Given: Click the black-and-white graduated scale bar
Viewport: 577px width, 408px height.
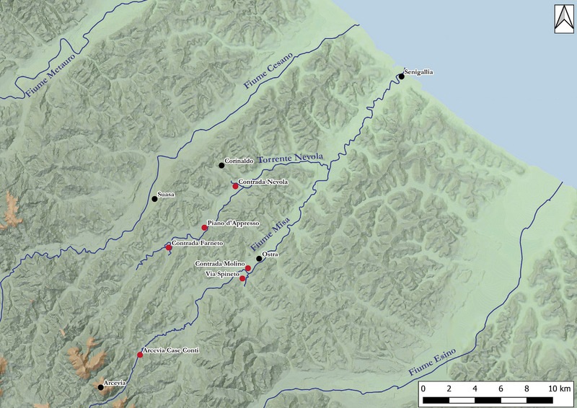Looking at the screenshot, I should click(x=488, y=398).
